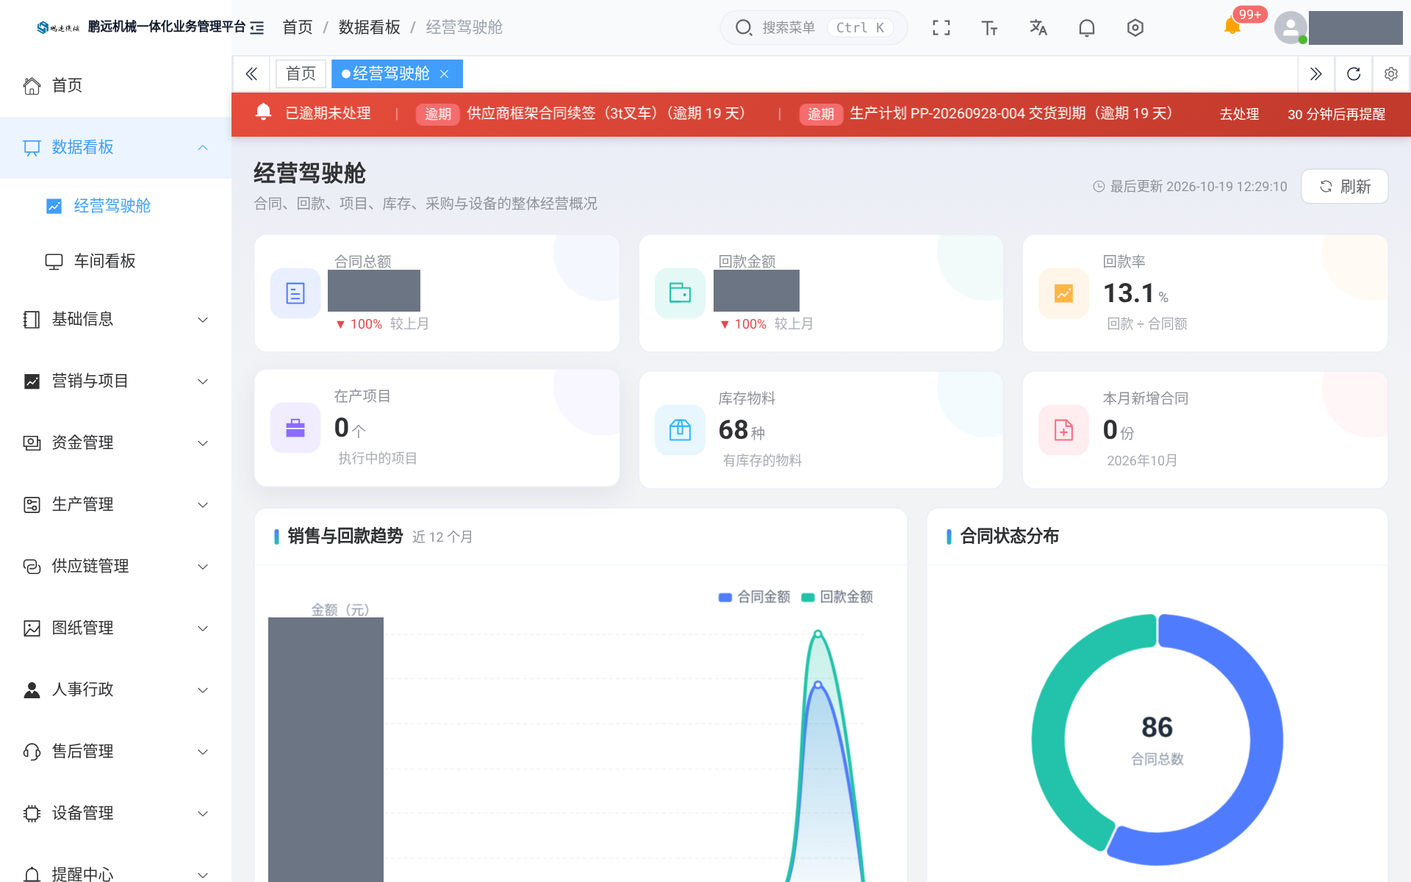Collapse the 数据看板 menu group
Image resolution: width=1411 pixels, height=882 pixels.
coord(115,148)
